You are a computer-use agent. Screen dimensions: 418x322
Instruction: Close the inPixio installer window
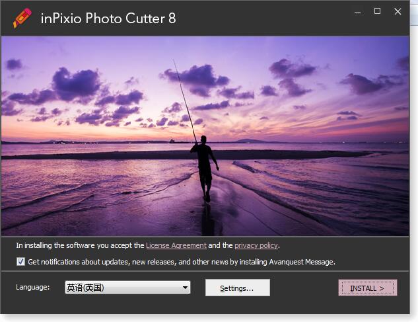398,11
